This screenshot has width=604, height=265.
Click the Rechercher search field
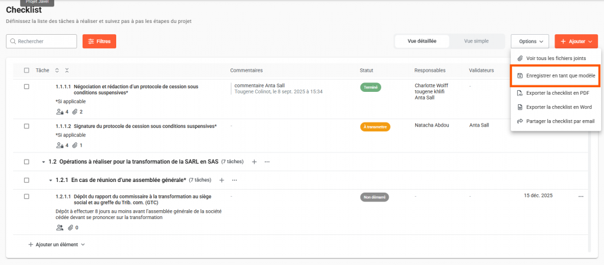click(41, 41)
